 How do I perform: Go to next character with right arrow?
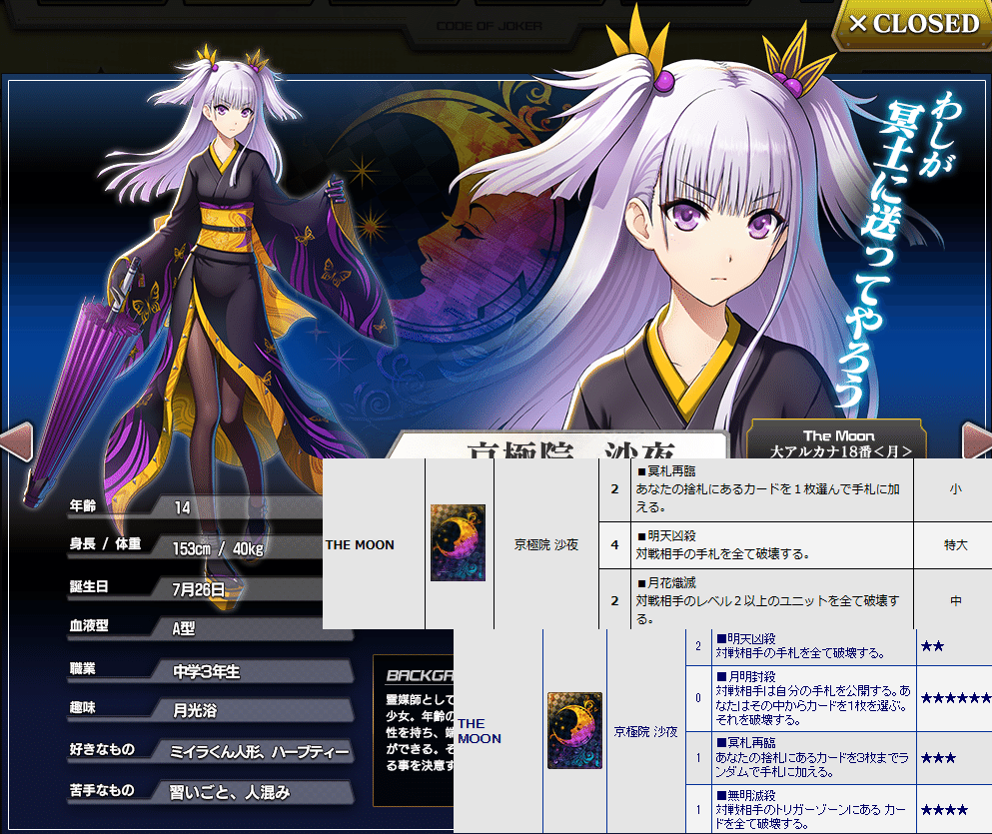click(x=976, y=440)
